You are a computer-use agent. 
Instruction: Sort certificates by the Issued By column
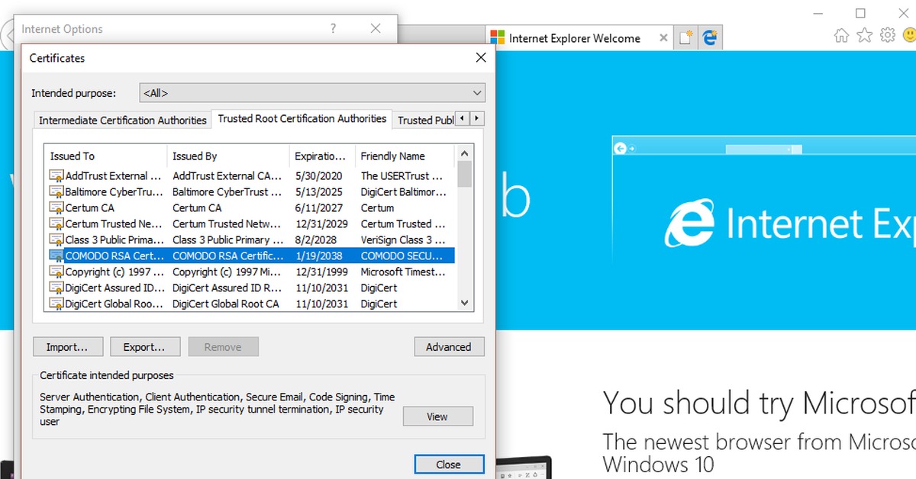click(227, 156)
